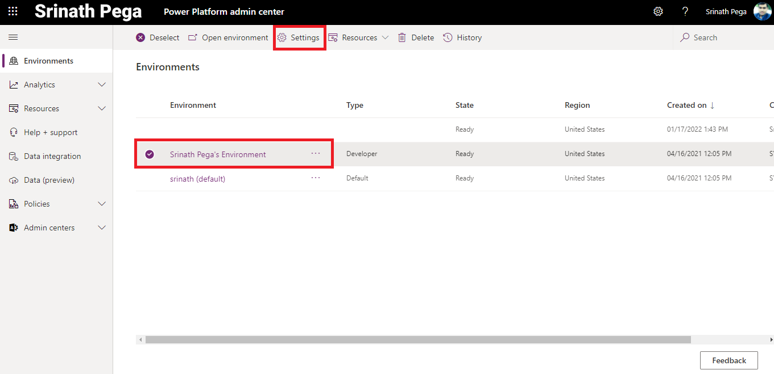Image resolution: width=774 pixels, height=374 pixels.
Task: Open Settings for the selected environment
Action: [x=299, y=37]
